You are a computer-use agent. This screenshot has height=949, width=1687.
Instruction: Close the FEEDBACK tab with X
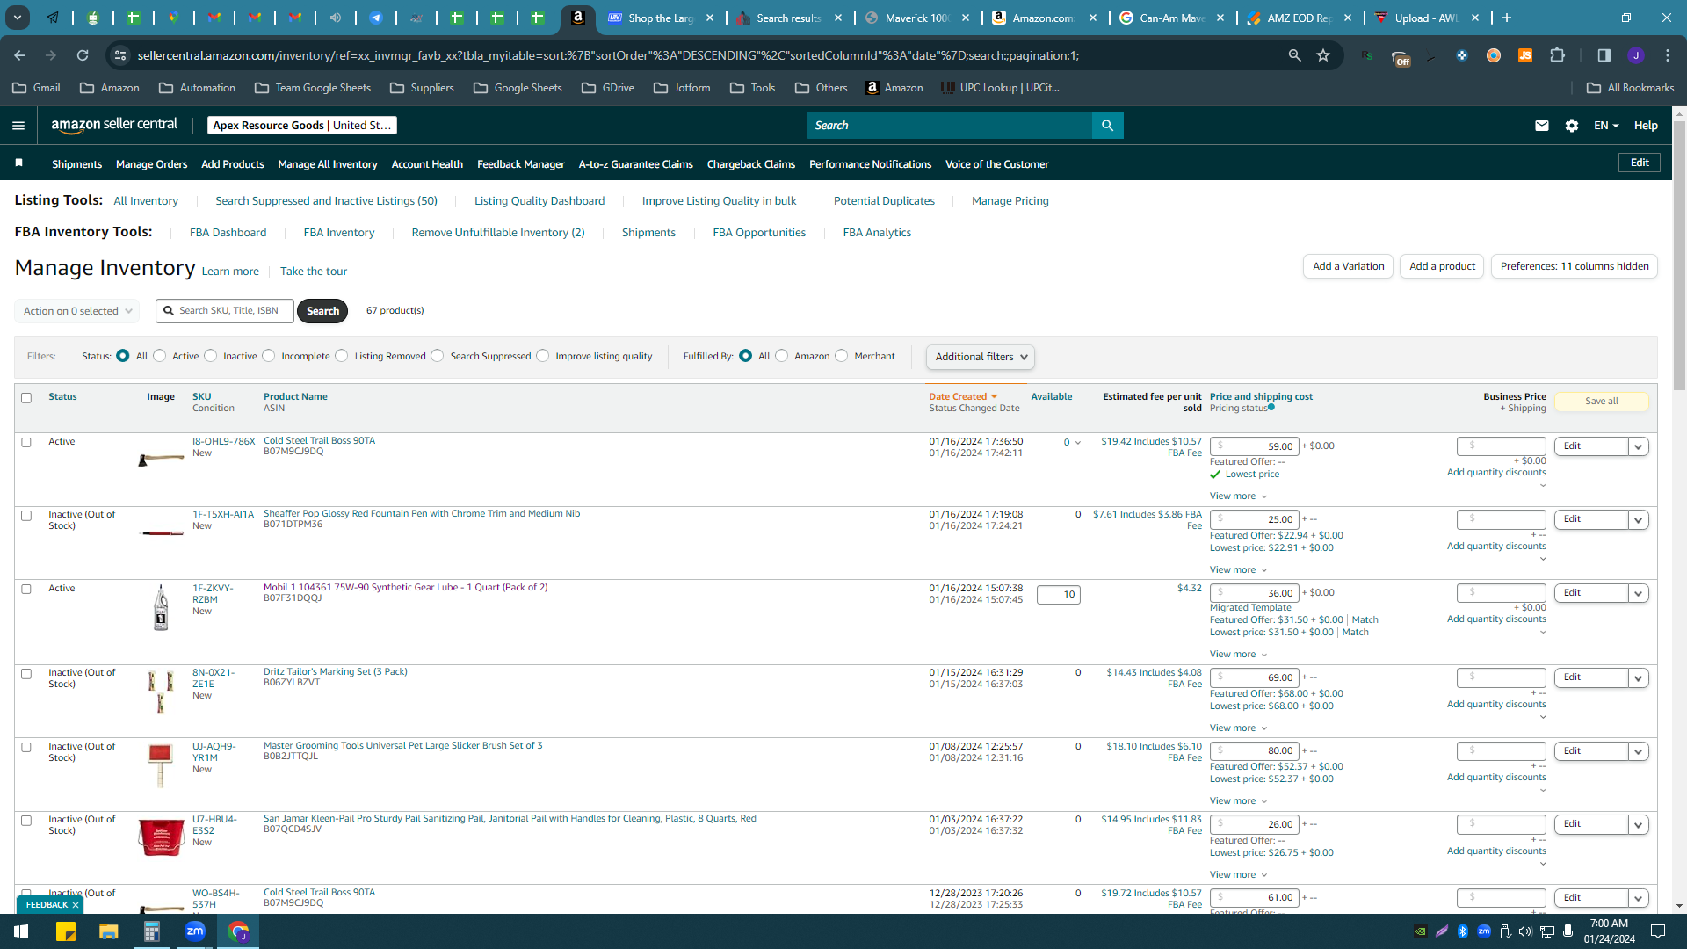coord(76,905)
